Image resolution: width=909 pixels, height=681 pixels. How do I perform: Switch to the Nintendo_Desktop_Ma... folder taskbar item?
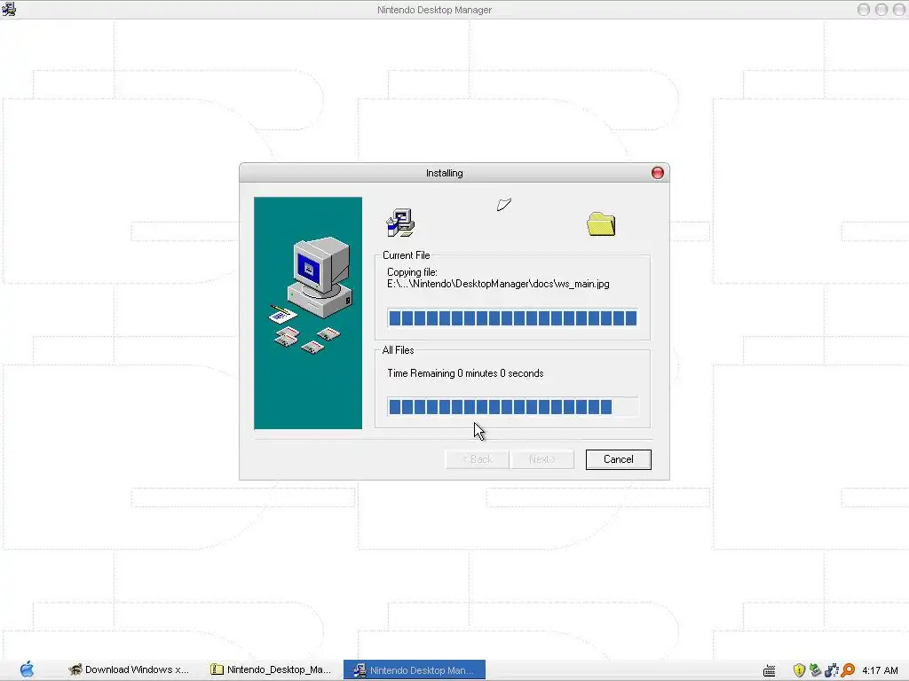coord(271,669)
